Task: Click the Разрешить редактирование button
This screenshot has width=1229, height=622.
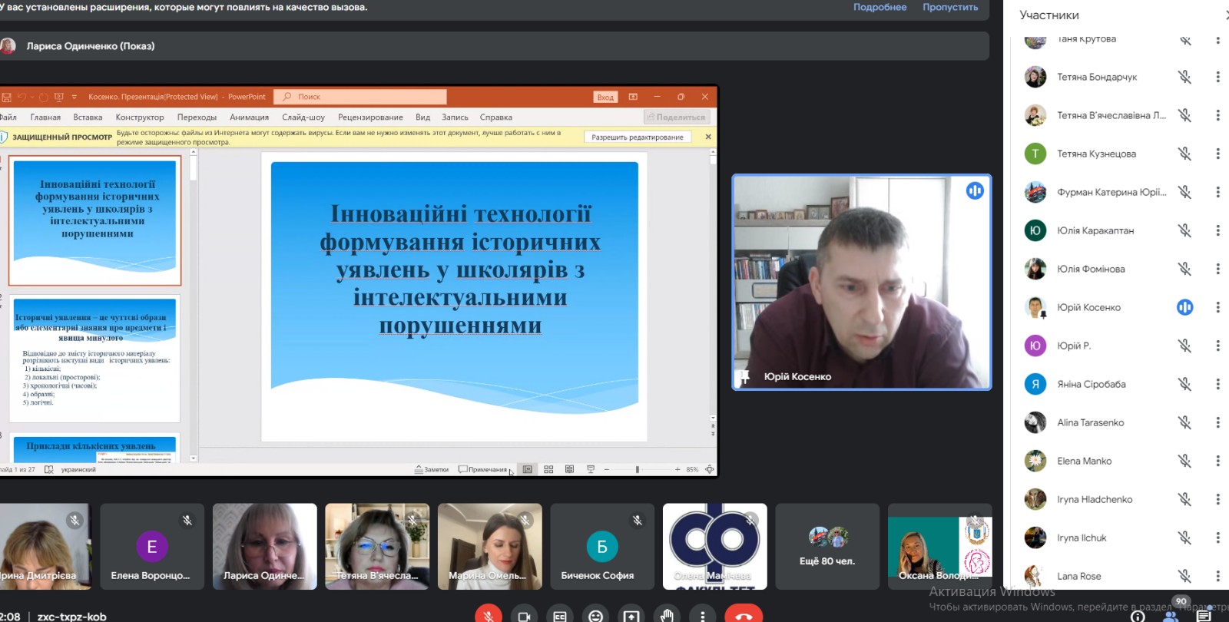Action: point(637,137)
